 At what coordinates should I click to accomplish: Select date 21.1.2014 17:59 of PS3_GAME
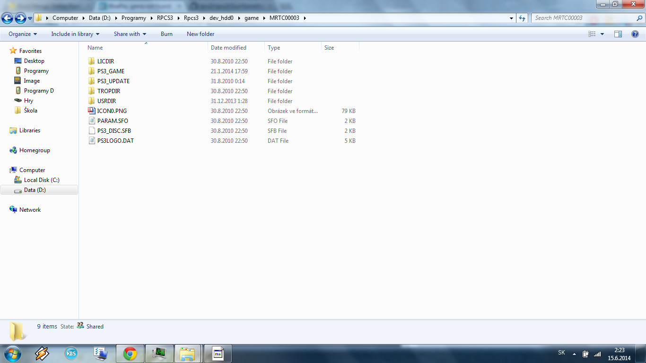pos(229,71)
